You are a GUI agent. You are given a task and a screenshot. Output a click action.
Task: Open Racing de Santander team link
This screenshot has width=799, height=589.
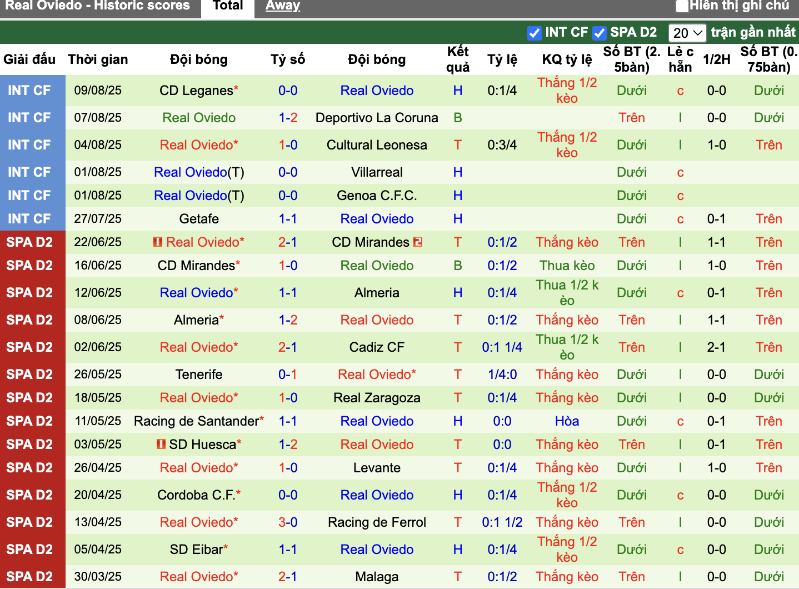pyautogui.click(x=196, y=421)
